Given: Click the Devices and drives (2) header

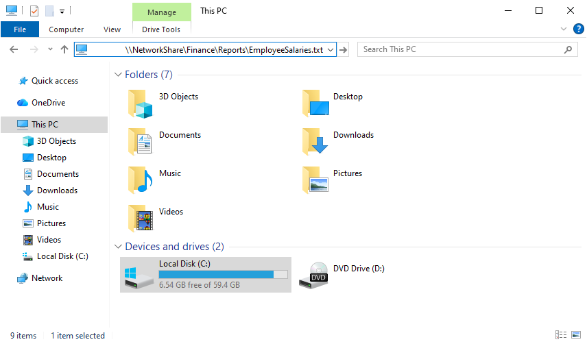Looking at the screenshot, I should click(174, 247).
